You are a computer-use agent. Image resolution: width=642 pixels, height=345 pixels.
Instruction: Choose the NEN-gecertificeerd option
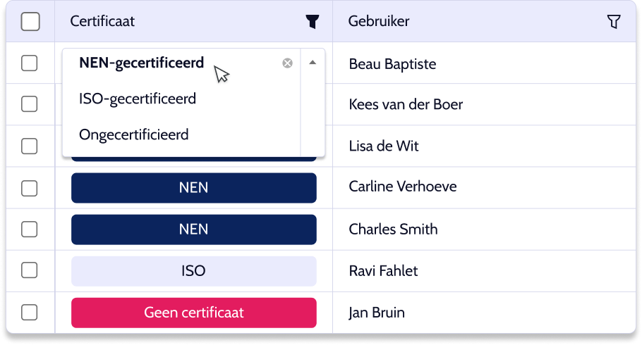(x=142, y=63)
